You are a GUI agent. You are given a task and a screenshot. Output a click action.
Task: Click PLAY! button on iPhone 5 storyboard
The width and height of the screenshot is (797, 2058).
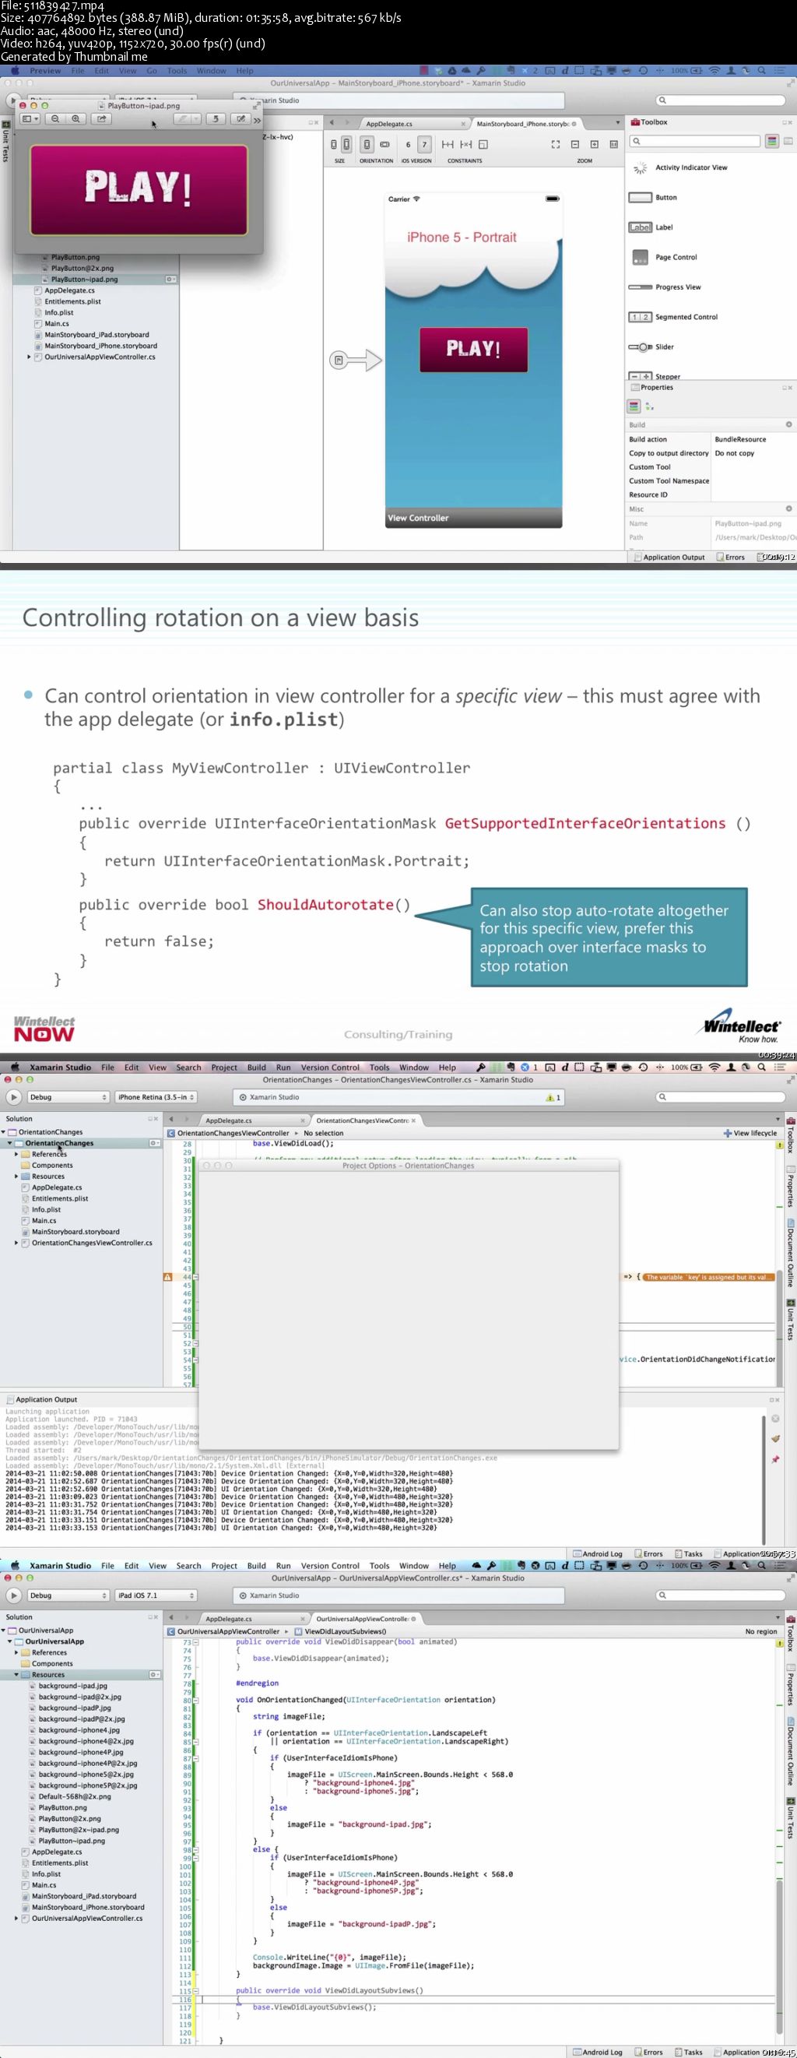click(473, 349)
